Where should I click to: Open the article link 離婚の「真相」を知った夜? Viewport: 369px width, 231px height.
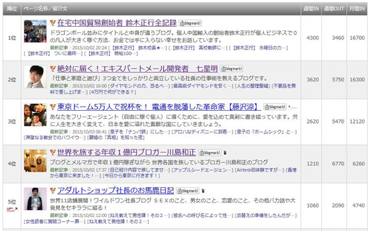tap(116, 137)
